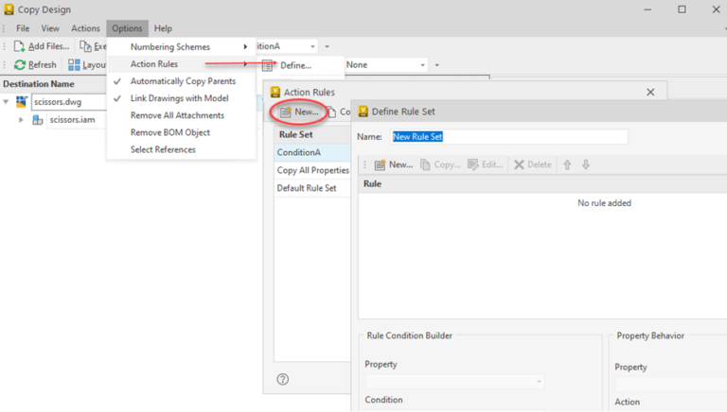Select Default Rule Set entry
This screenshot has width=727, height=412.
pyautogui.click(x=312, y=188)
